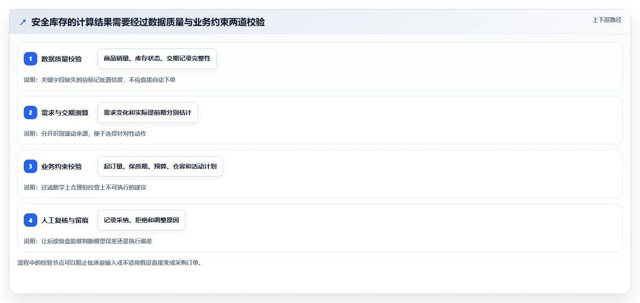This screenshot has height=303, width=640.
Task: Click the note 让后续复盘能够判断模型误差还是执行偏差
Action: 96,241
